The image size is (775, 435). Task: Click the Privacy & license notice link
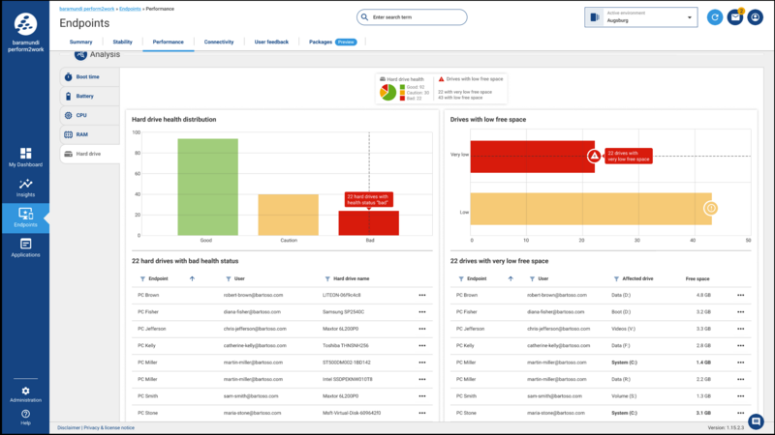coord(109,427)
